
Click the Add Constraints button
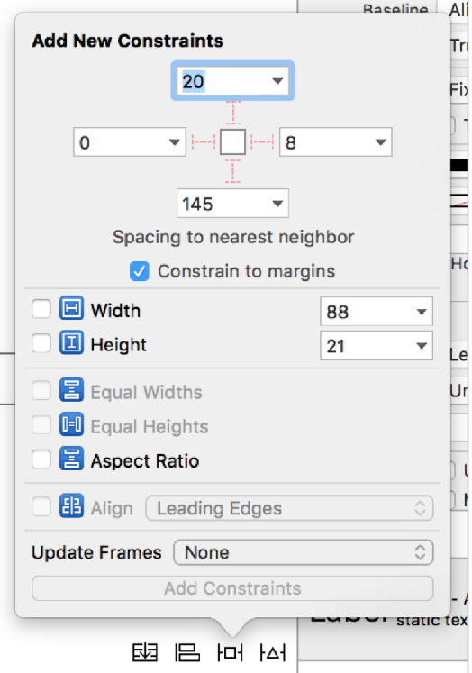coord(232,588)
